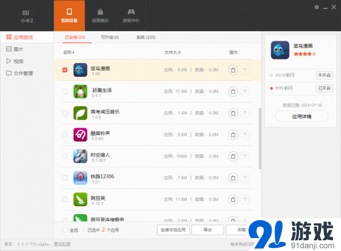This screenshot has height=251, width=341.
Task: Click the 小米2 device logo
Action: [27, 16]
